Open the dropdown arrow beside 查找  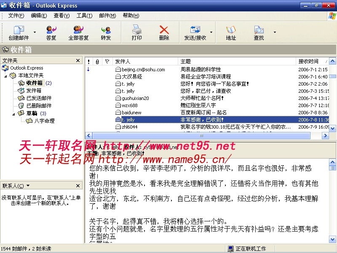coord(275,32)
